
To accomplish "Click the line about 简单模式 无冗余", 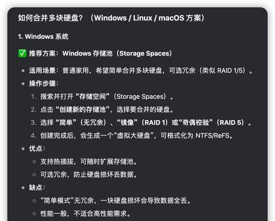I will click(x=116, y=201).
